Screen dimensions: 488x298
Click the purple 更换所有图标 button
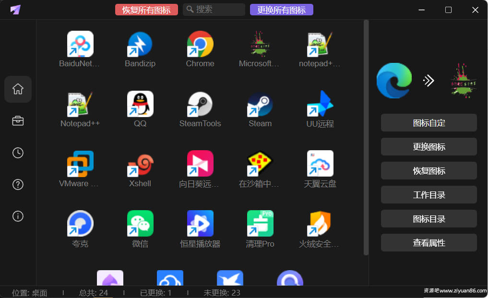[x=281, y=10]
